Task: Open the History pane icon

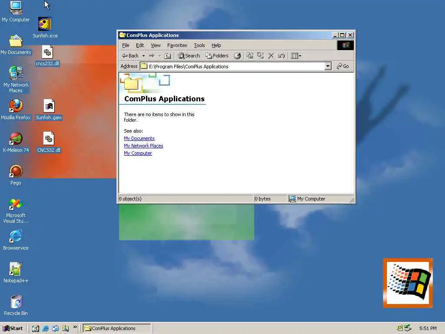Action: (x=237, y=56)
